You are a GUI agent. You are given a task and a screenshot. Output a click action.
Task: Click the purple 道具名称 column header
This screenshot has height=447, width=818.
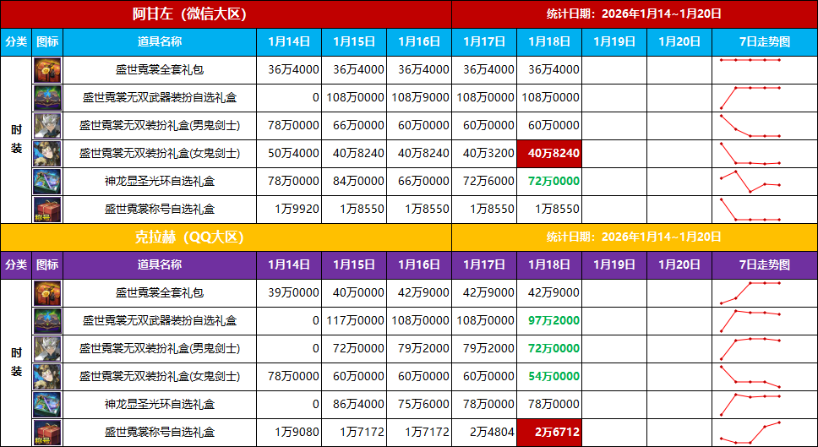point(160,265)
